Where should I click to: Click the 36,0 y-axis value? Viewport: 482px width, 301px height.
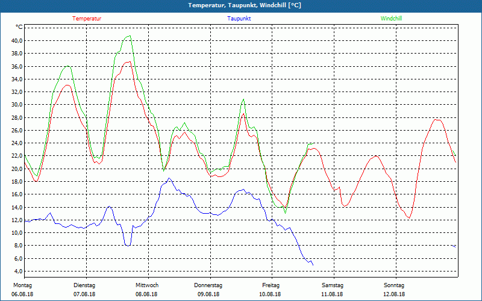pos(16,66)
